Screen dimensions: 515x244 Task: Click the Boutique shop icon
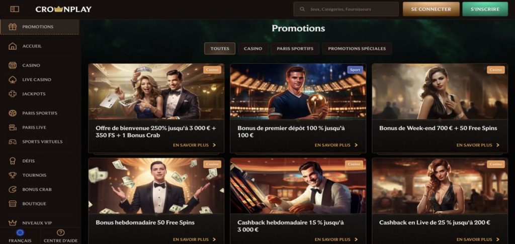(x=13, y=204)
